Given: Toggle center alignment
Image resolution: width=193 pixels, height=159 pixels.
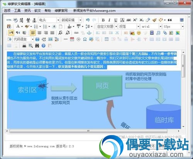Looking at the screenshot, I should tap(39, 33).
